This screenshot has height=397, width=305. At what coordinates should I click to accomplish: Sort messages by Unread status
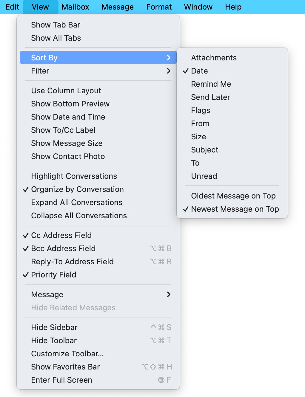(204, 176)
